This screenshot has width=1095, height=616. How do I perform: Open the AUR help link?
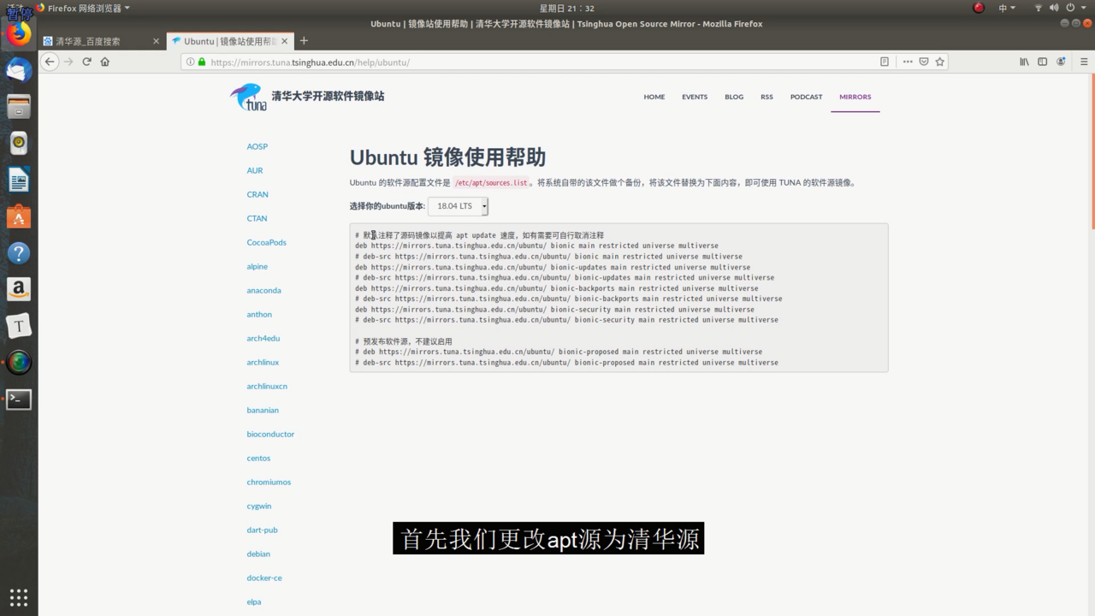(x=255, y=170)
